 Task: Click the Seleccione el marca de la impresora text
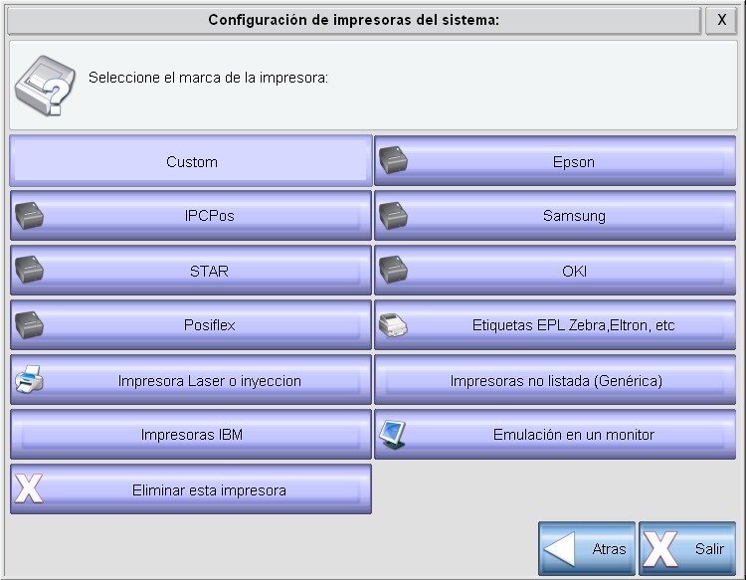(209, 78)
